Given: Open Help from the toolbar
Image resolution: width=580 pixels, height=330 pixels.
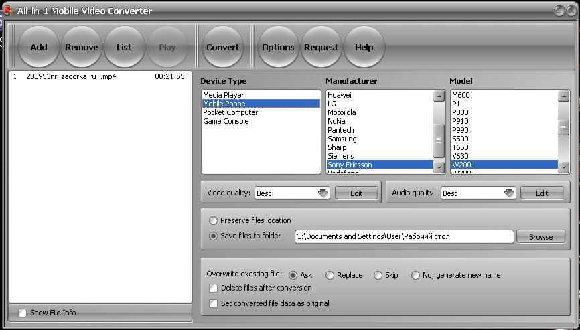Looking at the screenshot, I should 364,47.
